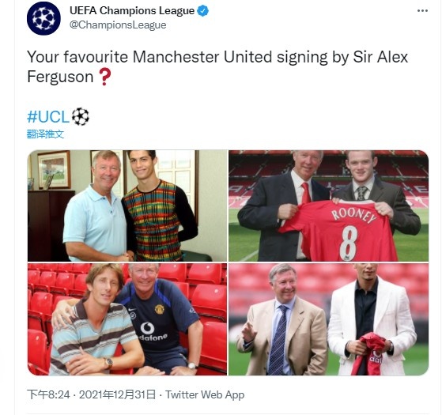Viewport: 442px width, 415px height.
Task: Click the 2021年12月31日 date link
Action: click(117, 394)
